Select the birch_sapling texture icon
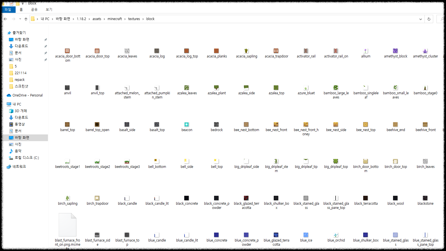Screen dimensions: 446x251 tap(67, 198)
